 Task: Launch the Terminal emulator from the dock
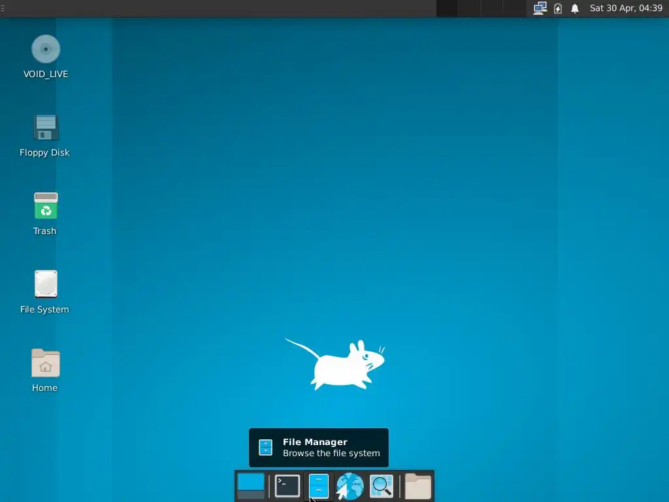(287, 486)
